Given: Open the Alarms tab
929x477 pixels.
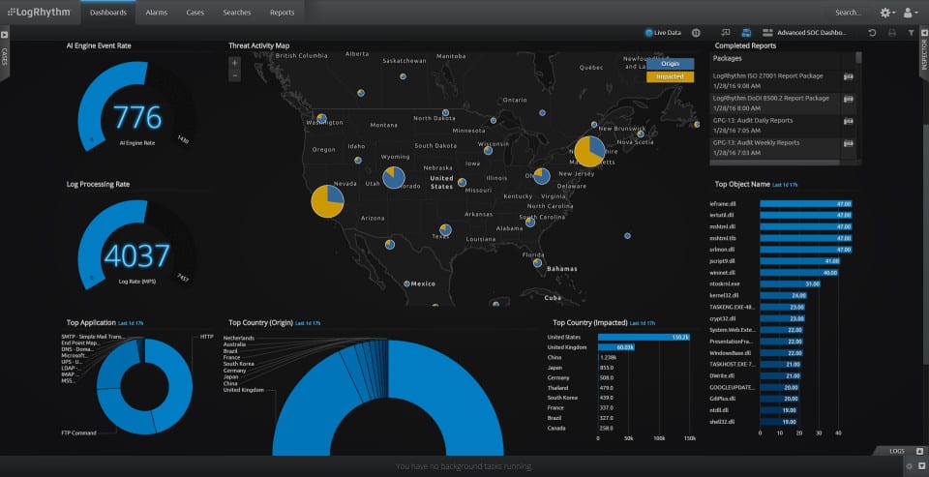Looking at the screenshot, I should coord(157,13).
